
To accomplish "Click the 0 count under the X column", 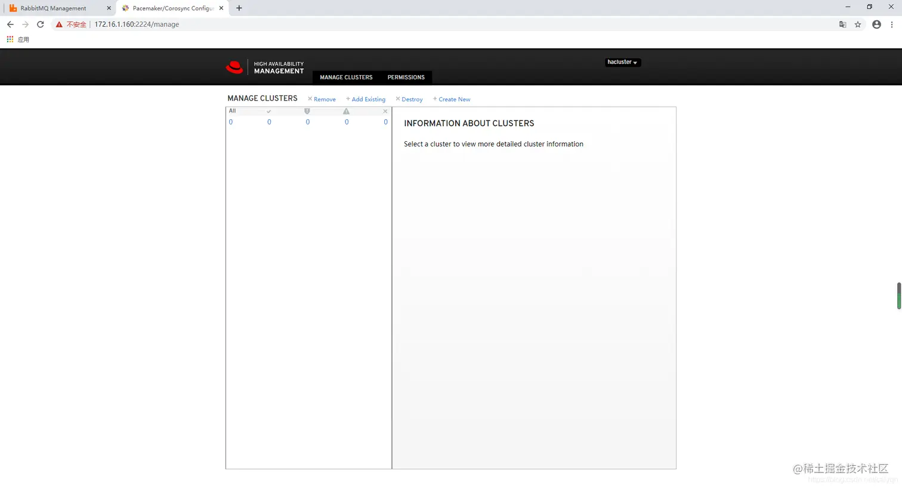I will [x=385, y=122].
